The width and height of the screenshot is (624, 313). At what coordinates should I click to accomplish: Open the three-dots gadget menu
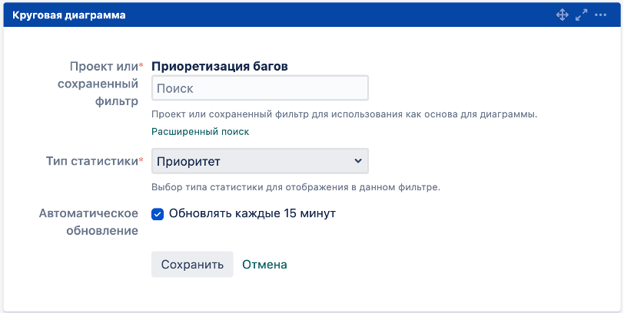pos(600,15)
